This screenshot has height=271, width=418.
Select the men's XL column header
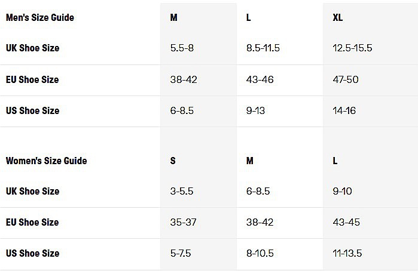click(338, 17)
